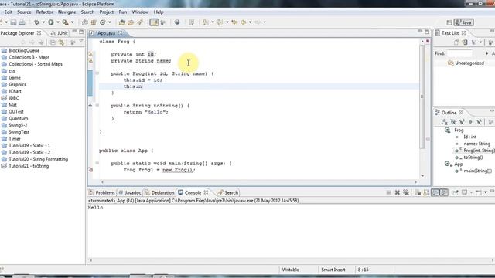This screenshot has width=495, height=278.
Task: Select the Tutorial21 - toString project
Action: click(26, 166)
